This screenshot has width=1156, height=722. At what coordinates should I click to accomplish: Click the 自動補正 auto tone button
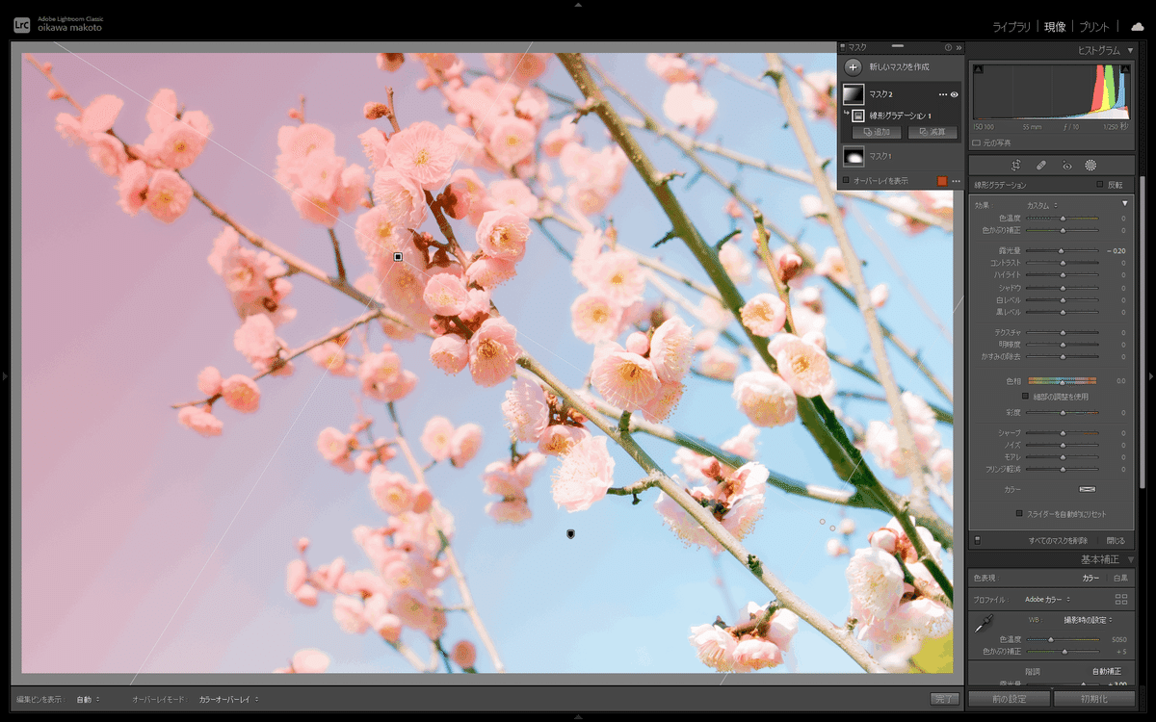(1106, 671)
